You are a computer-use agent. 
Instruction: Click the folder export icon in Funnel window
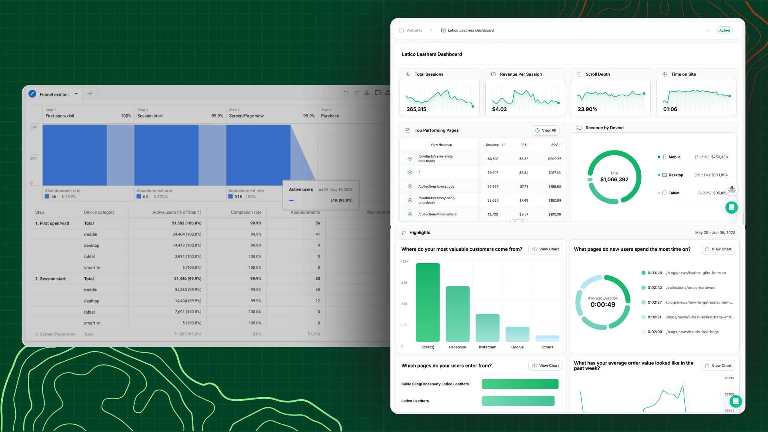click(x=378, y=92)
